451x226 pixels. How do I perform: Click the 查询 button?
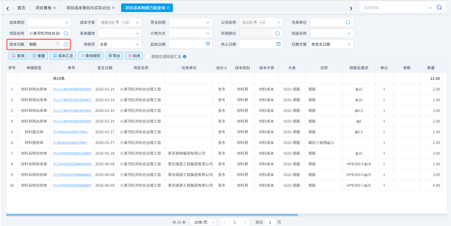pos(18,56)
